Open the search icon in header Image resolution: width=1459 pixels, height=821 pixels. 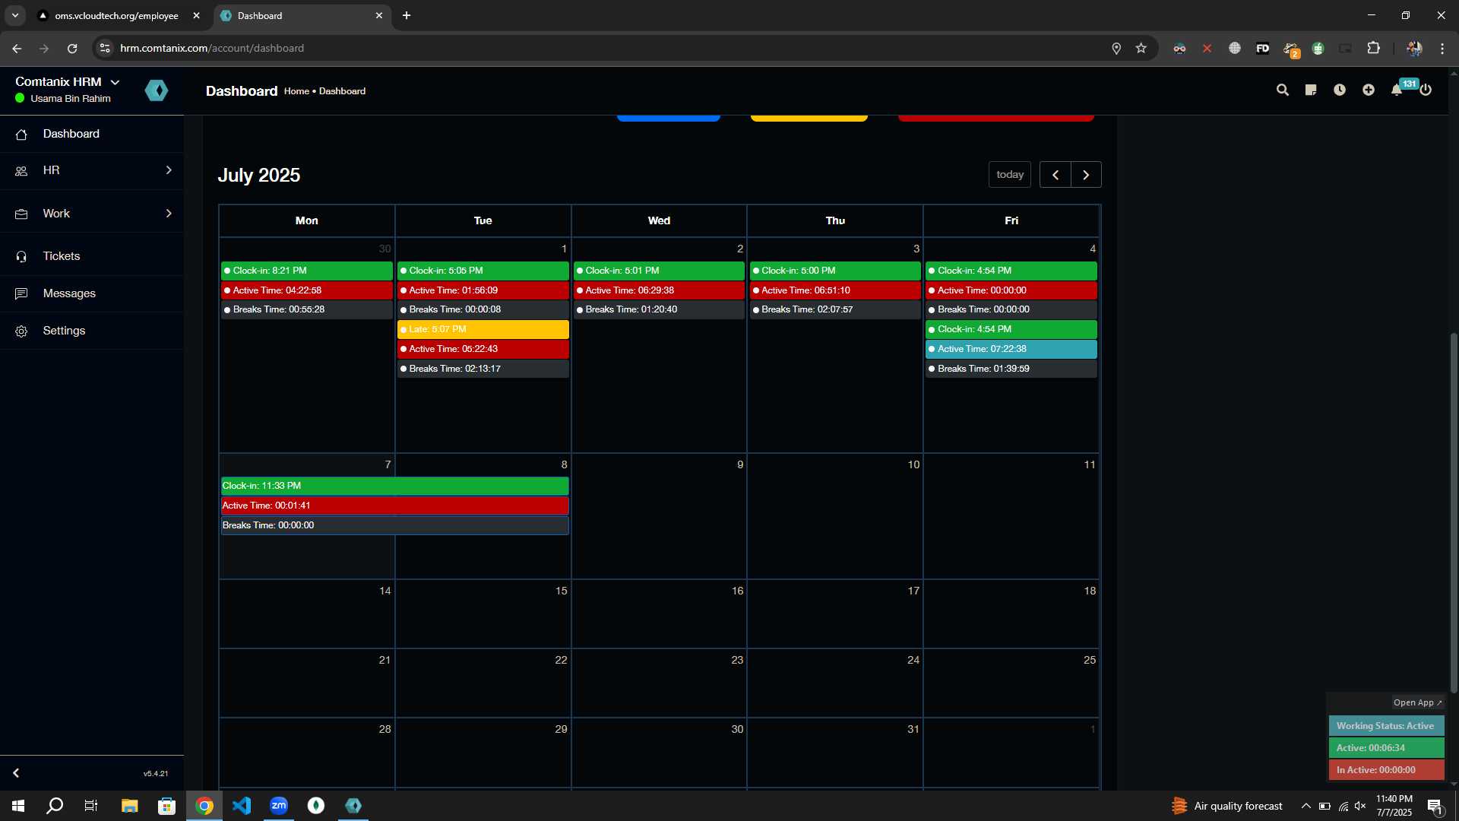(1283, 90)
